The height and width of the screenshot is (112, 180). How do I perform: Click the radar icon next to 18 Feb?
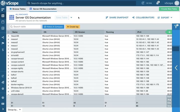(x=143, y=3)
